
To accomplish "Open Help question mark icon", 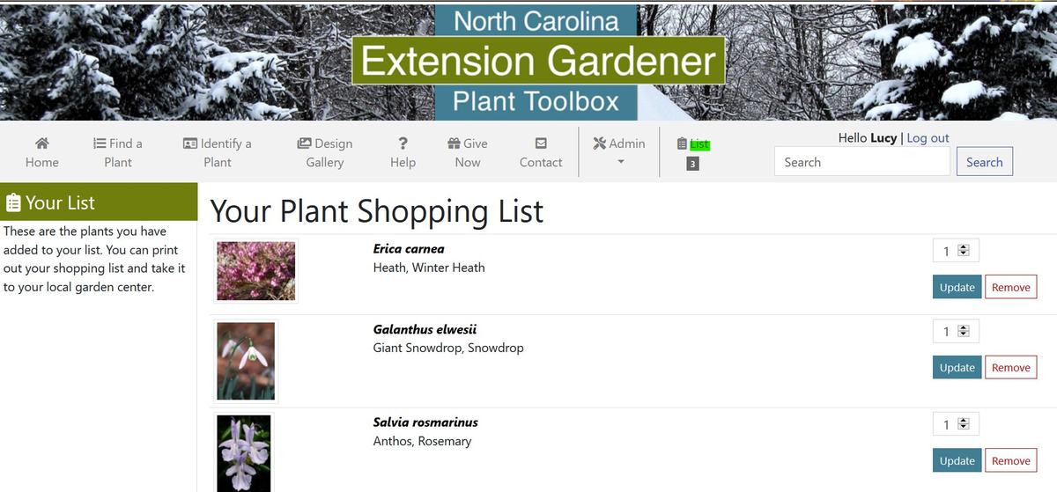I will [x=403, y=143].
